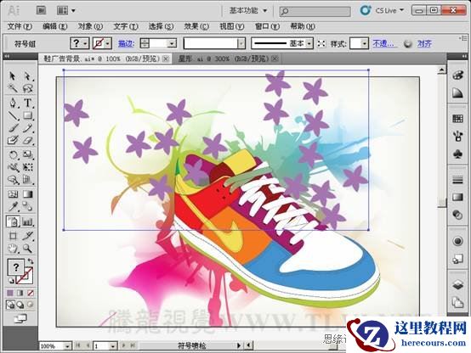471x353 pixels.
Task: Select the Symbol Sprayer tool
Action: click(13, 222)
